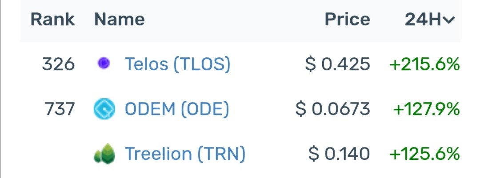Click the 24H column header label
This screenshot has width=480, height=178.
(x=424, y=20)
